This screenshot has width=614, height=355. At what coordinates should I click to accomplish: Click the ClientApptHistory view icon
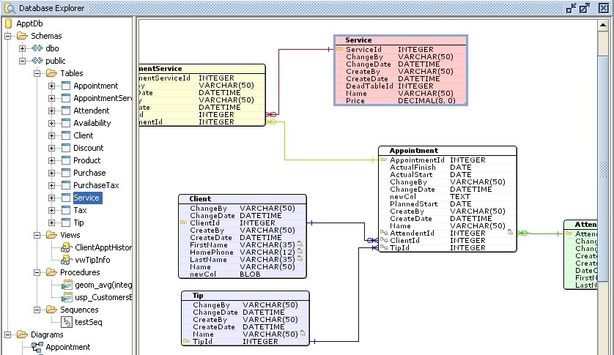pyautogui.click(x=67, y=247)
